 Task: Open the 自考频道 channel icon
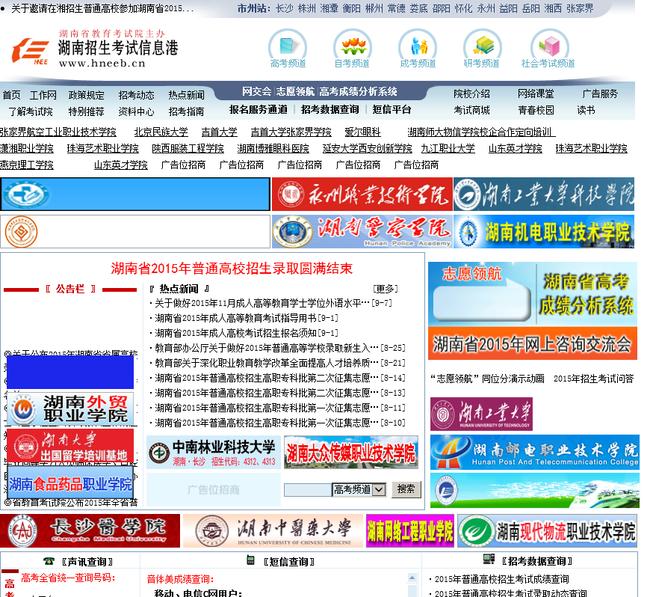[x=352, y=49]
